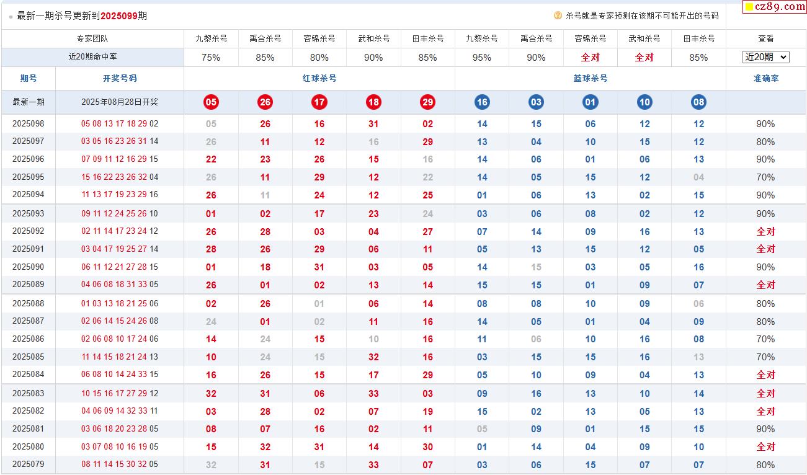
Task: Click draw numbers 07 09 11 12 16 29 15
Action: tap(120, 159)
